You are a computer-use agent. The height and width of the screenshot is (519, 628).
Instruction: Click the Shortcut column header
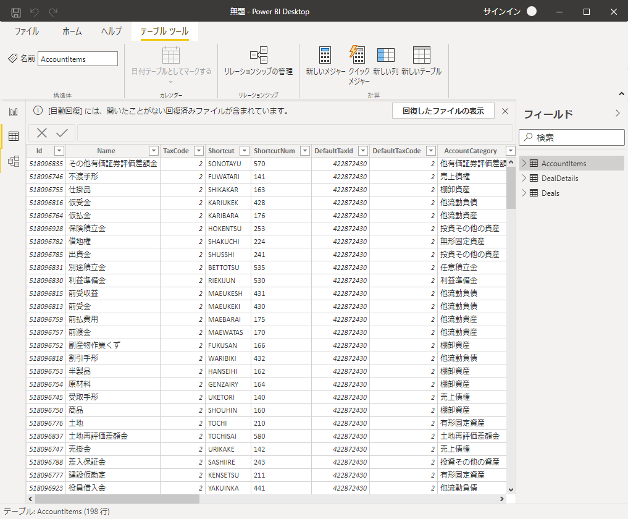click(221, 151)
